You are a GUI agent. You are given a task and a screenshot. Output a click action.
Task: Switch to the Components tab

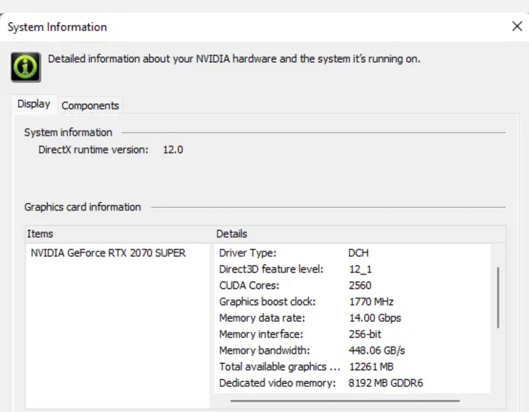91,105
